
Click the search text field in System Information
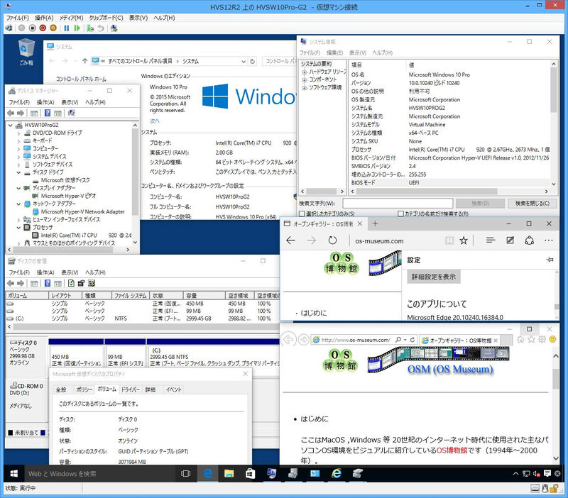[398, 204]
